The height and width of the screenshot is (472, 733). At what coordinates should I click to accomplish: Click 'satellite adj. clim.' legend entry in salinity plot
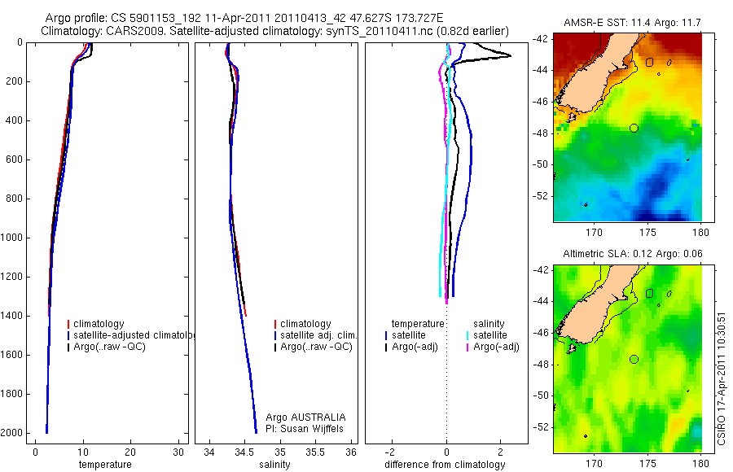pos(318,335)
